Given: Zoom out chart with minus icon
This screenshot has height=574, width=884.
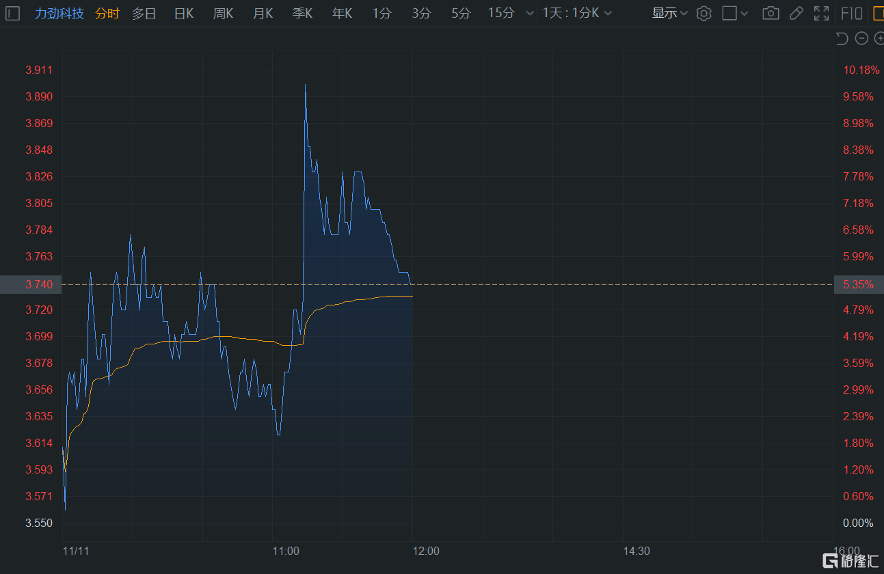Looking at the screenshot, I should pyautogui.click(x=861, y=38).
